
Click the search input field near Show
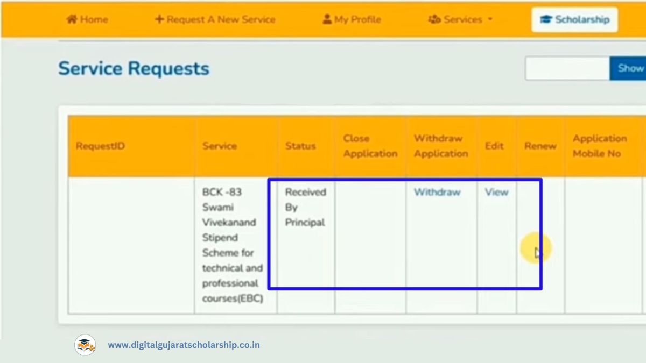tap(565, 68)
